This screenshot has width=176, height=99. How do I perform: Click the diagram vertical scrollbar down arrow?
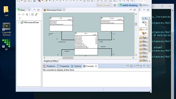[136, 55]
